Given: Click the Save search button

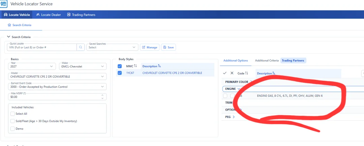Looking at the screenshot, I should 168,47.
